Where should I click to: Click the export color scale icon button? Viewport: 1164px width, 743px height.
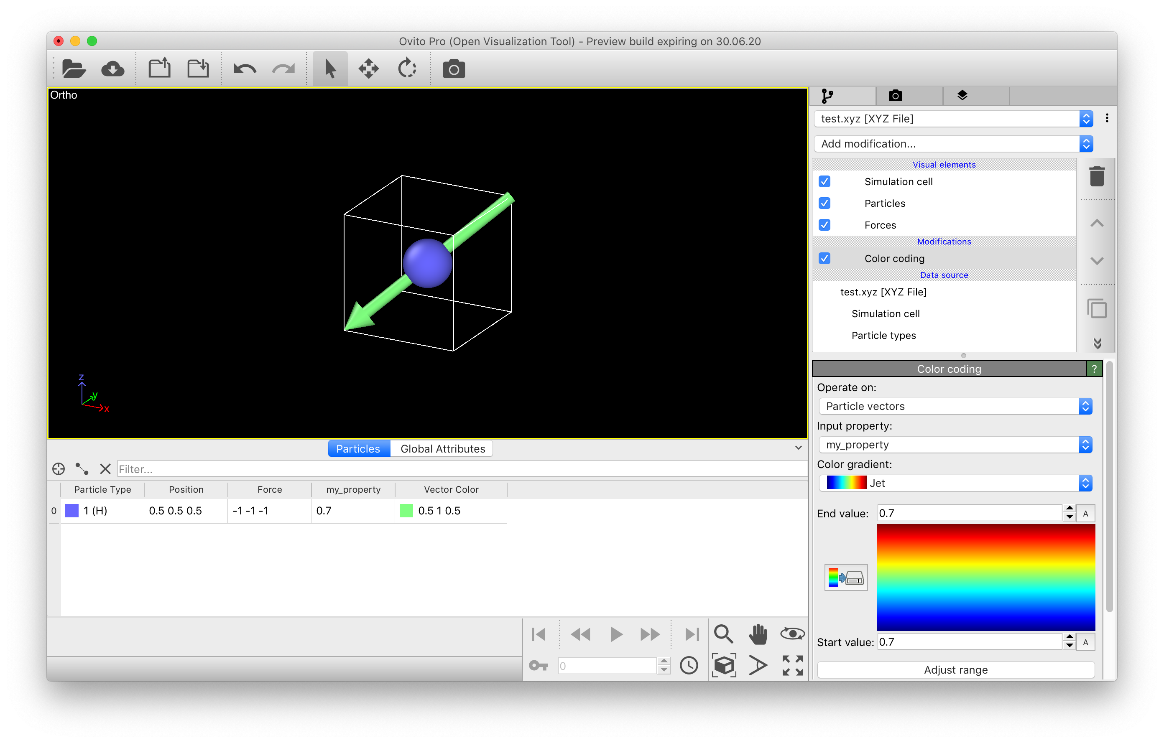point(845,577)
